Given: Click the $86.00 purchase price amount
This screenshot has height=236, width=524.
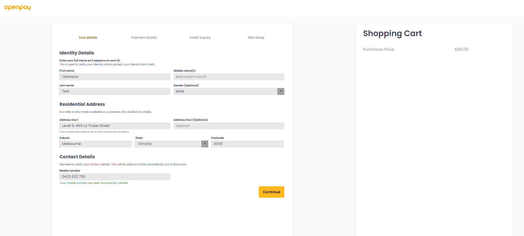Looking at the screenshot, I should (x=461, y=49).
